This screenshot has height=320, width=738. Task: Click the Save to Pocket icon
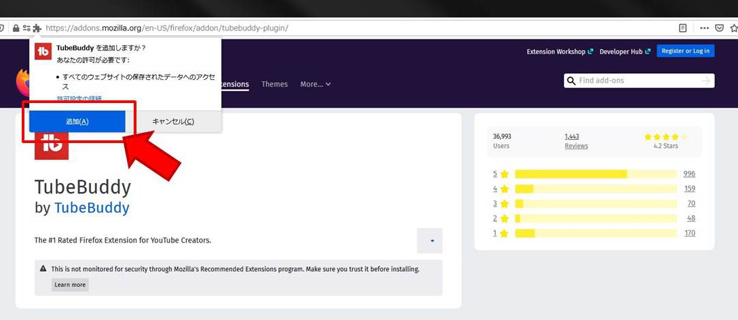719,28
